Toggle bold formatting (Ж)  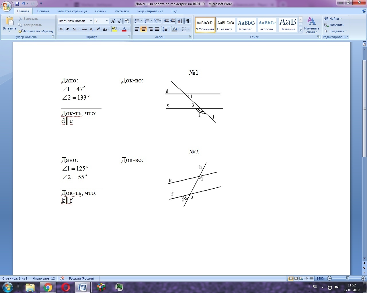[61, 29]
